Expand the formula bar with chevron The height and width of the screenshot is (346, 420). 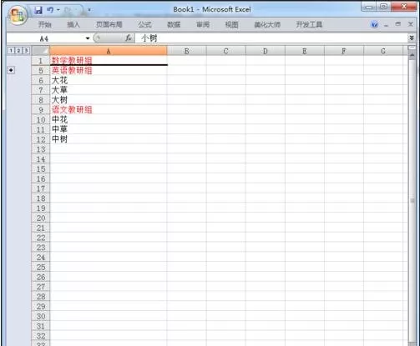[x=412, y=38]
